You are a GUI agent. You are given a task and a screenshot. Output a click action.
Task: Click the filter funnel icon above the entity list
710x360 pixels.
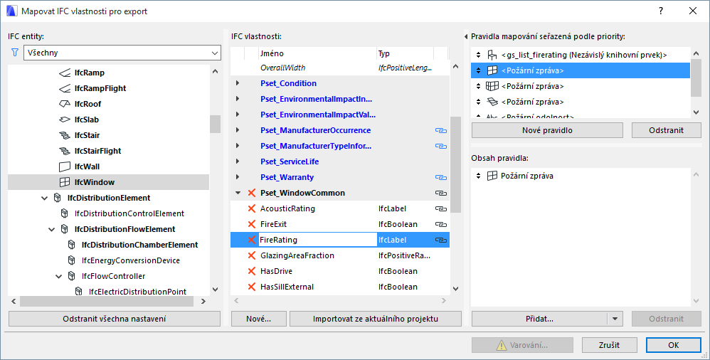[x=14, y=53]
